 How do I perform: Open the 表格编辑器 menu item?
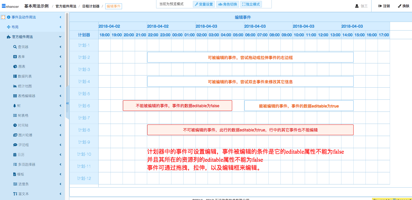[26, 96]
